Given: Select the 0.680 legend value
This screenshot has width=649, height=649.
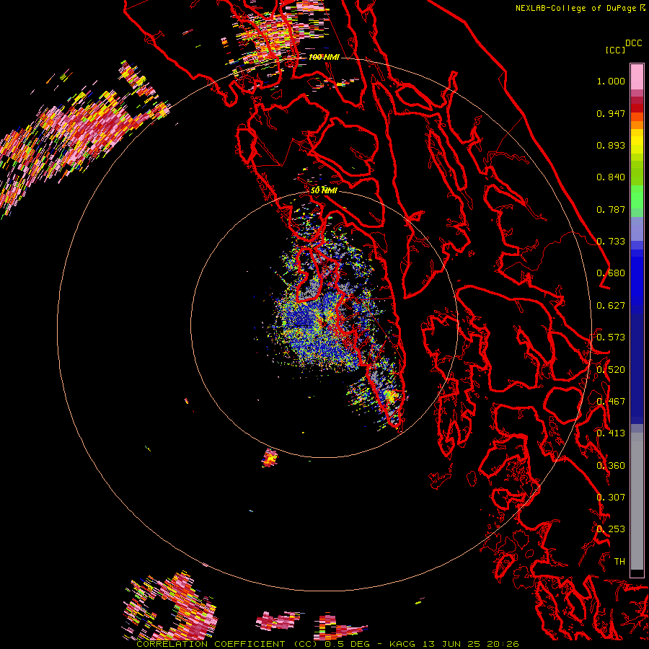Looking at the screenshot, I should (x=611, y=273).
